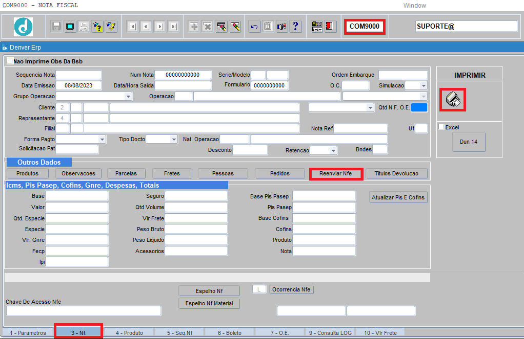The width and height of the screenshot is (524, 339).
Task: Click the clear block eraser icon
Action: coord(221,27)
